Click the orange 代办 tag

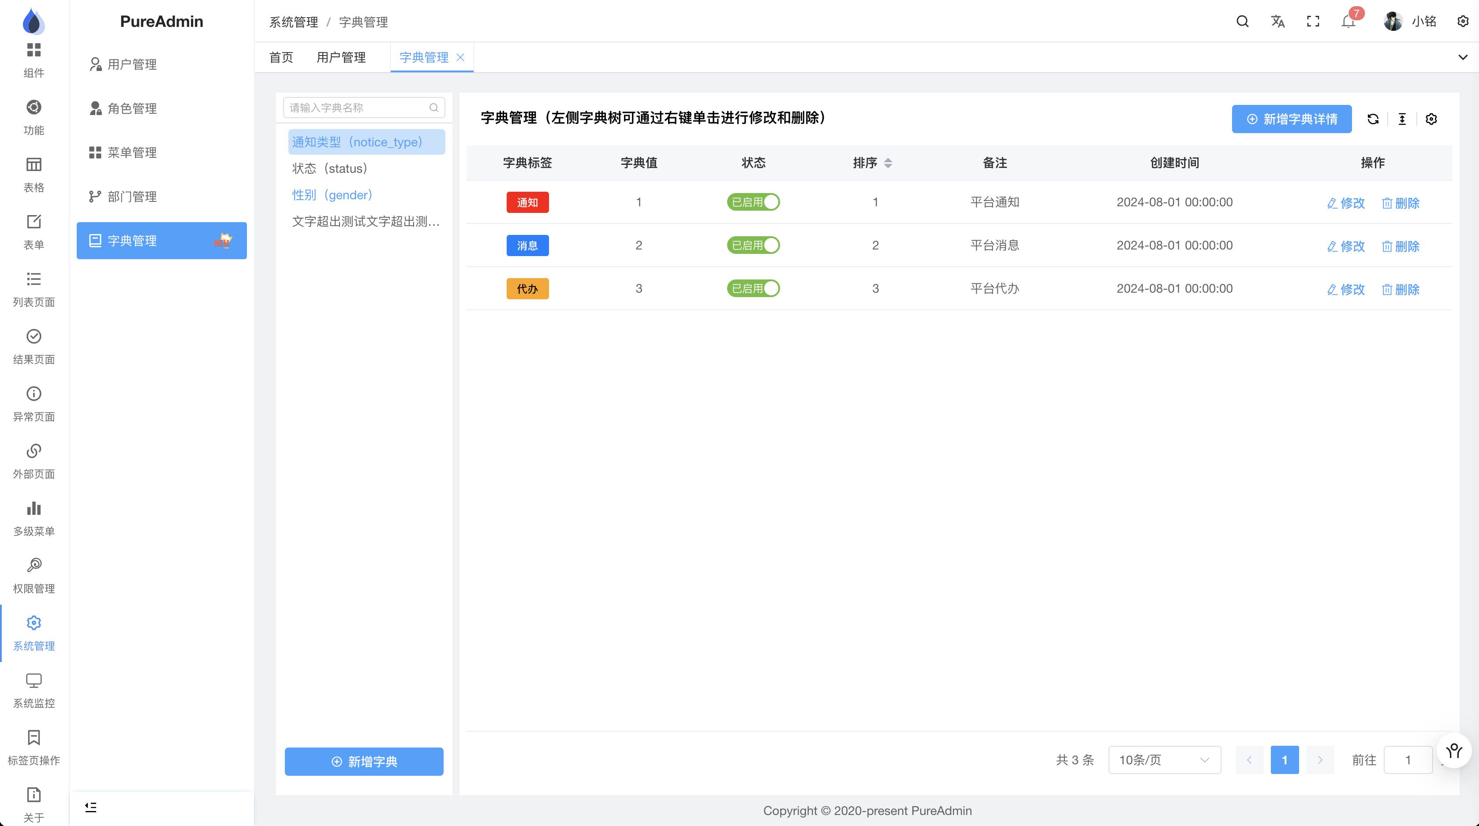(x=527, y=288)
